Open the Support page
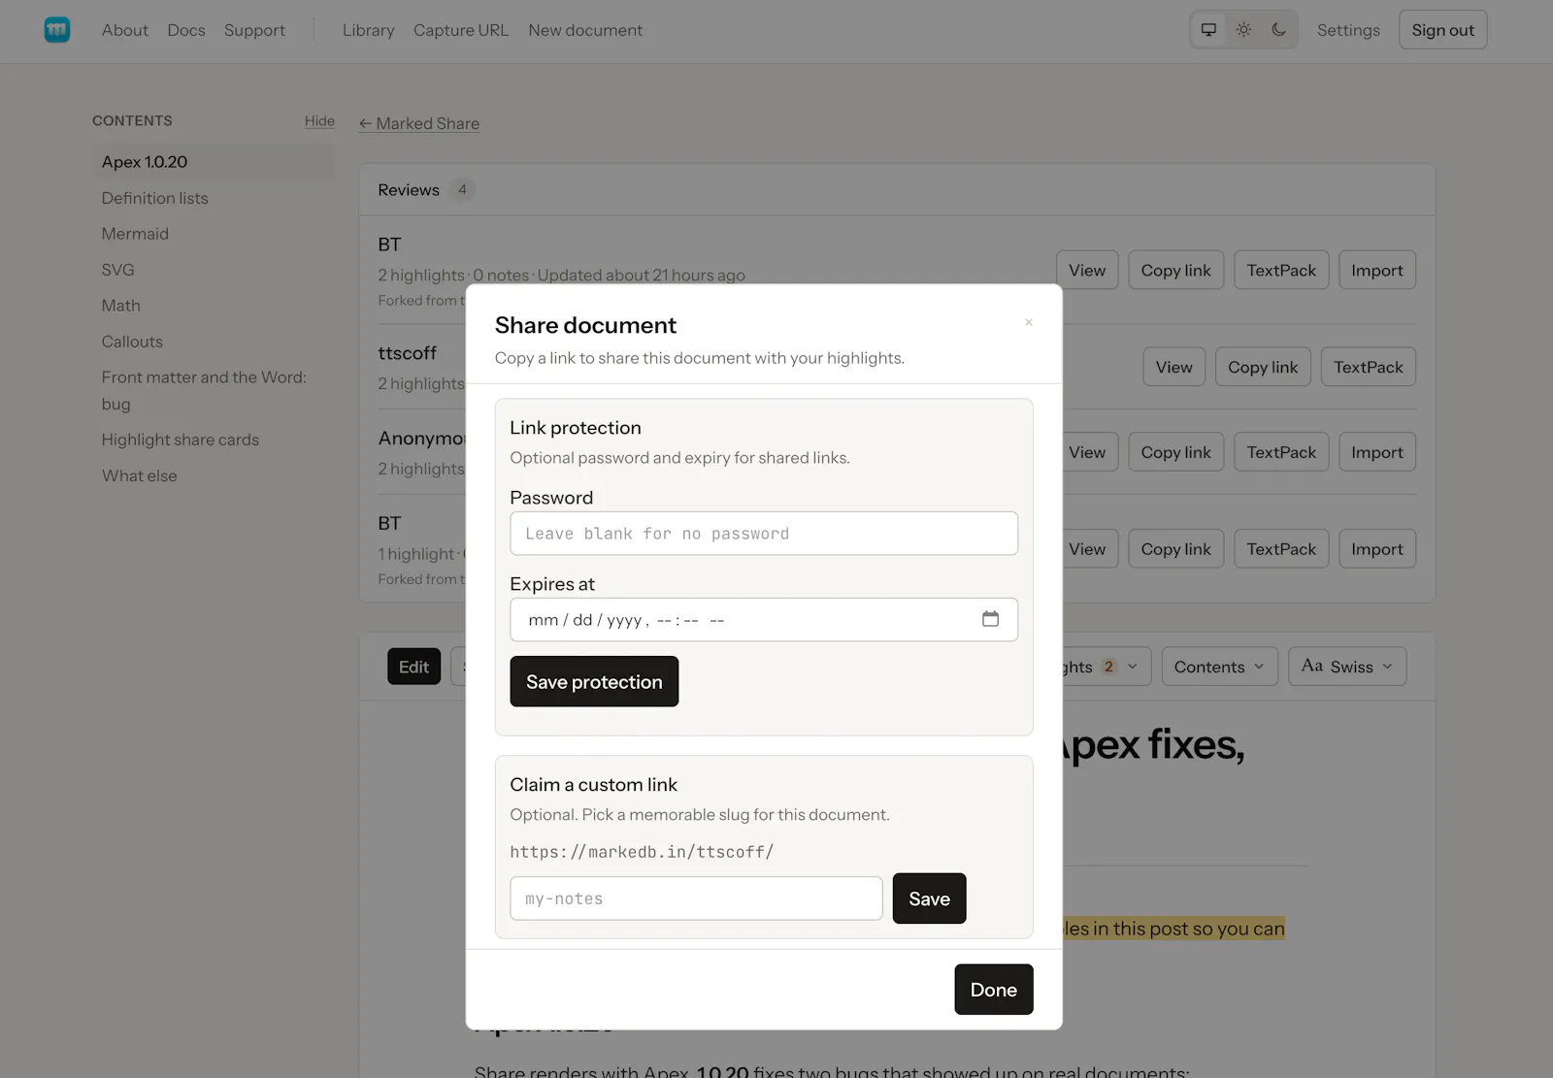 tap(254, 30)
